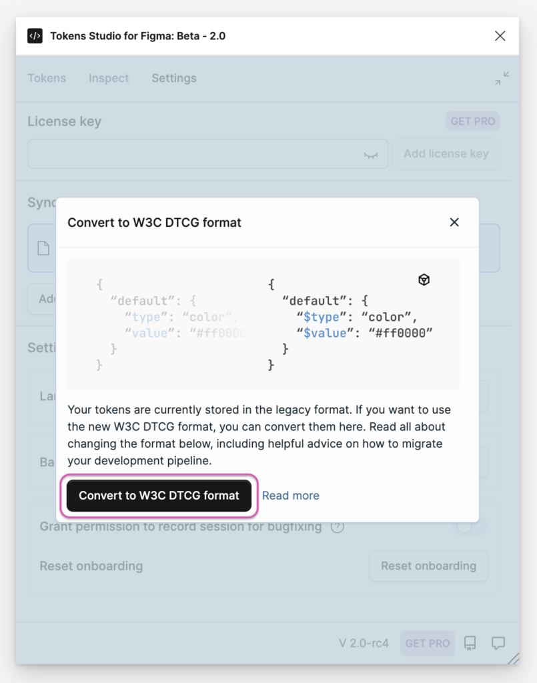537x683 pixels.
Task: Click the "$value": "#ff0000" code line
Action: point(364,333)
